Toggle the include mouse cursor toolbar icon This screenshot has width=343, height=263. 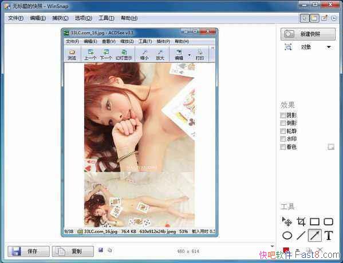(304, 18)
